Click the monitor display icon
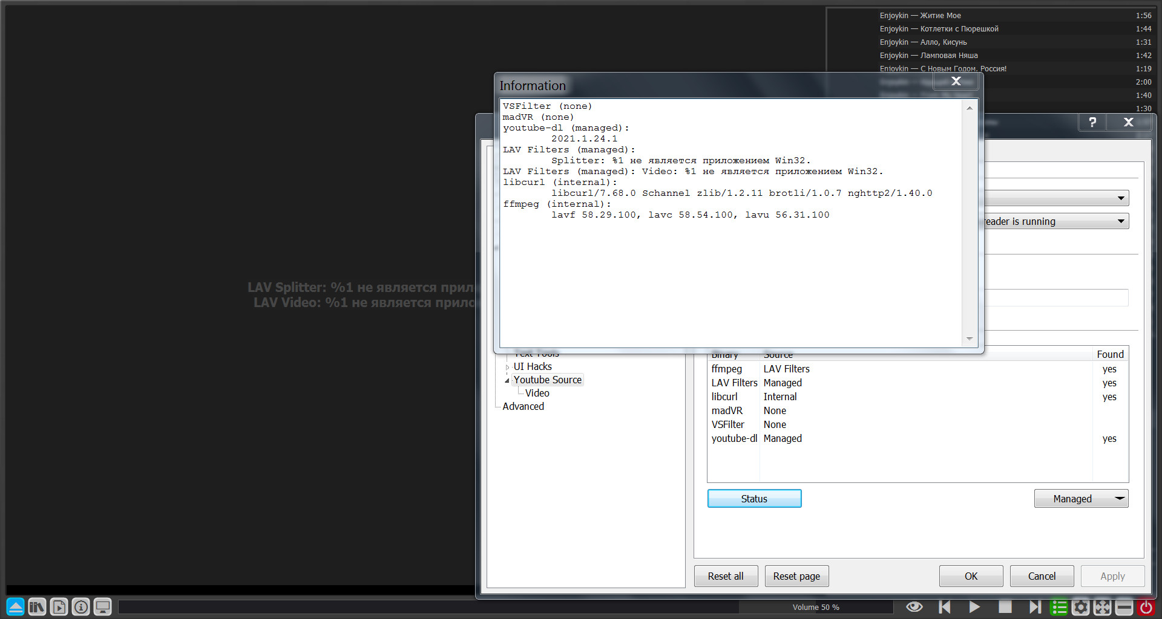 tap(102, 606)
